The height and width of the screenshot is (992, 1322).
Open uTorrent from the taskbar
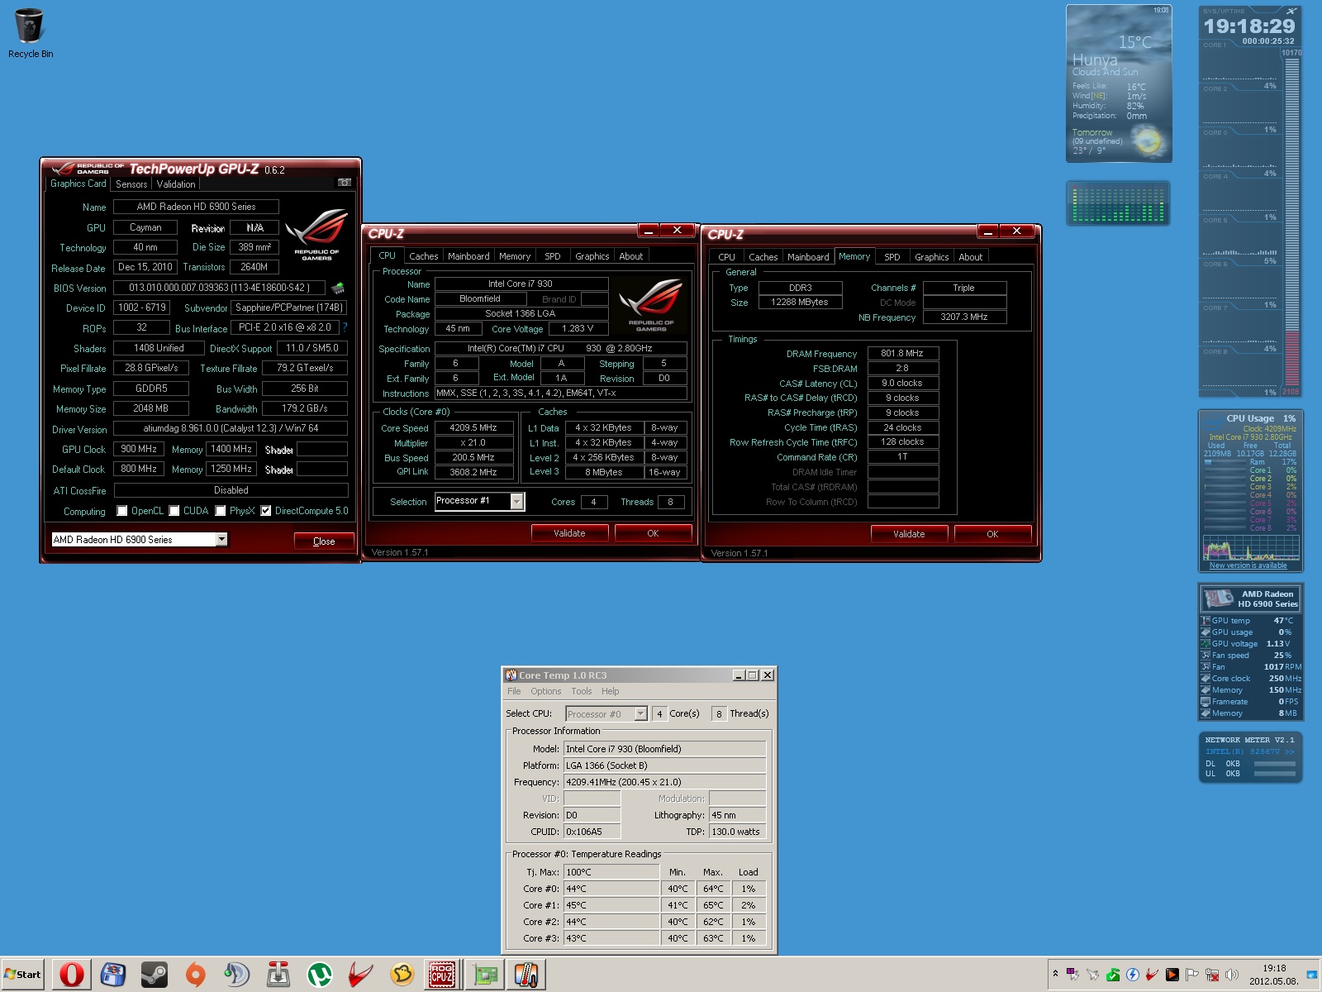(x=319, y=975)
